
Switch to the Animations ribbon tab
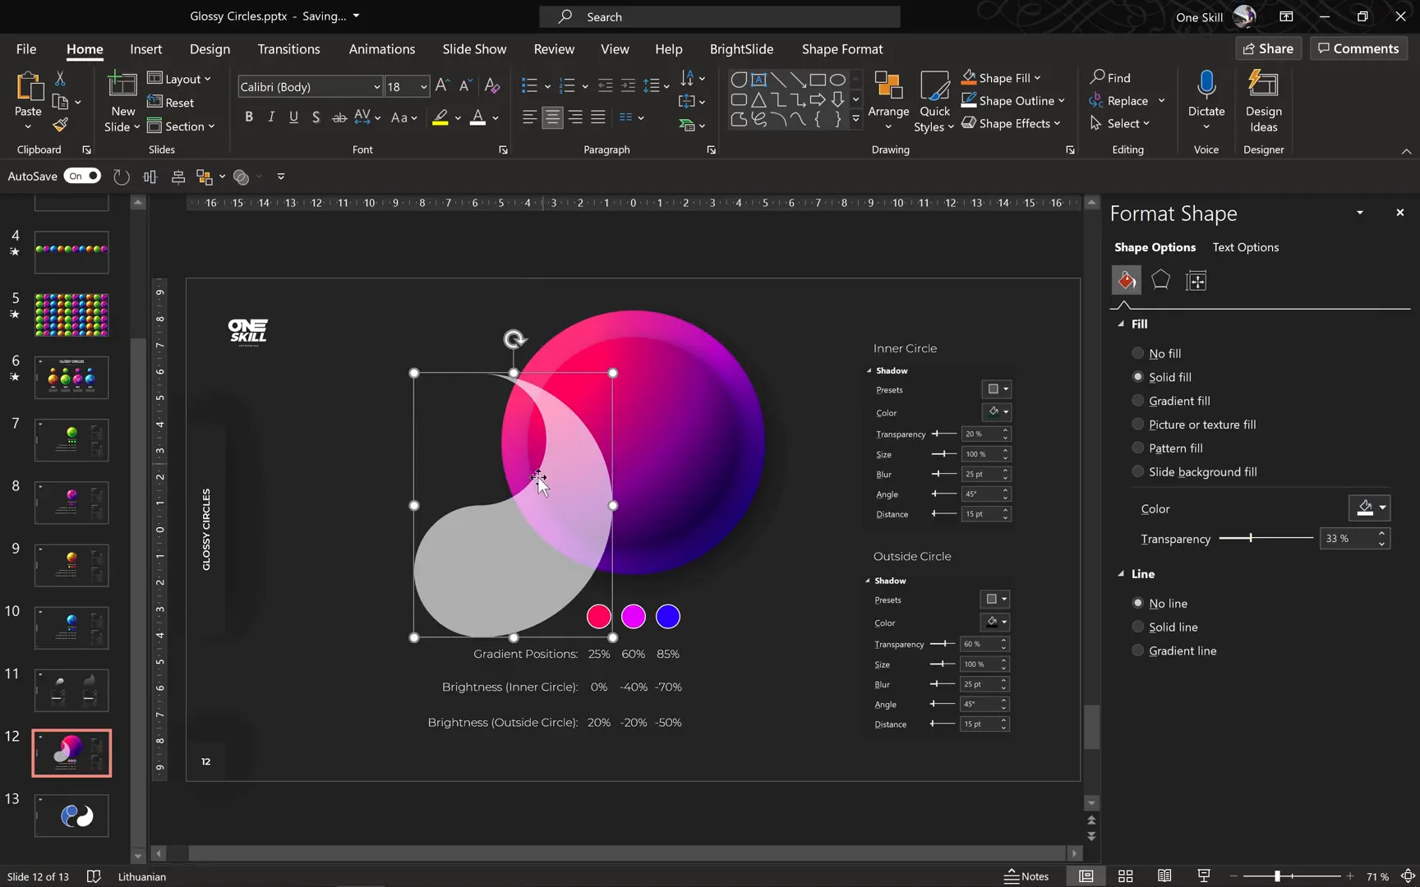[x=381, y=48]
